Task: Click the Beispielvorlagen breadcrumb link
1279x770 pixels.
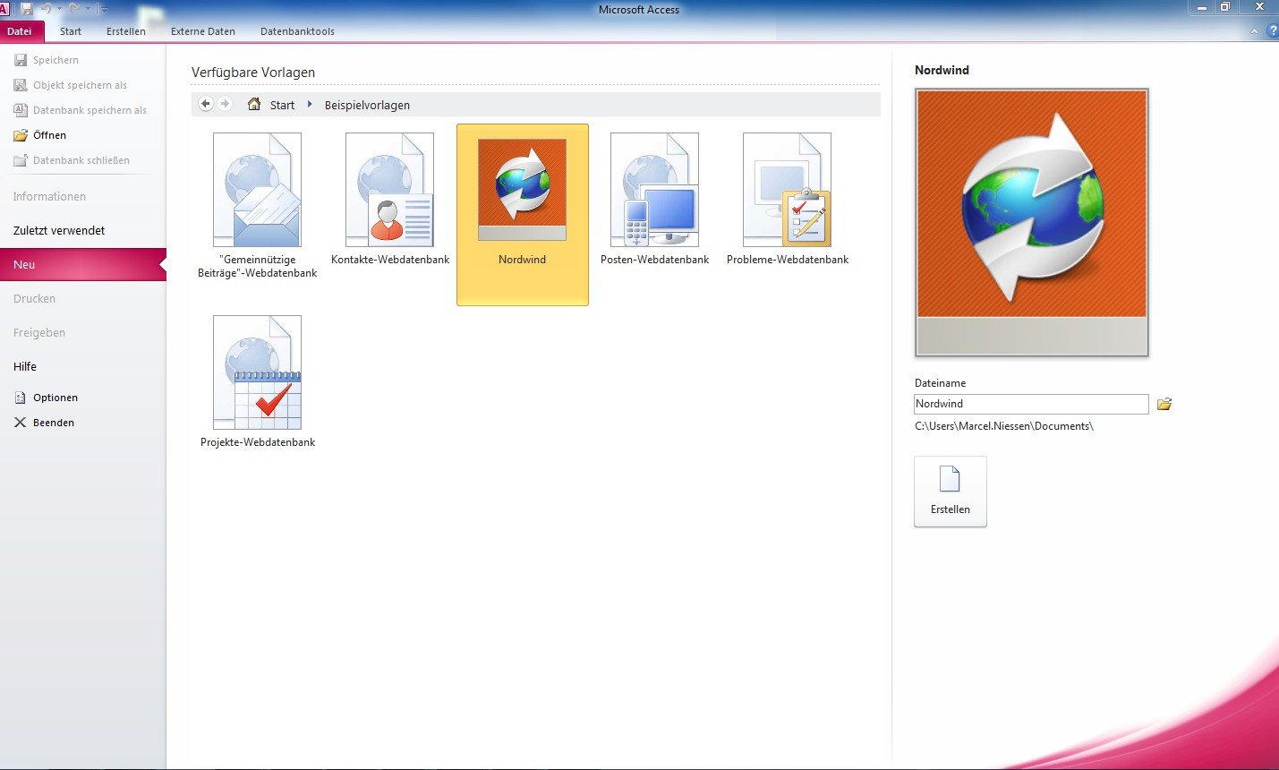Action: pos(367,105)
